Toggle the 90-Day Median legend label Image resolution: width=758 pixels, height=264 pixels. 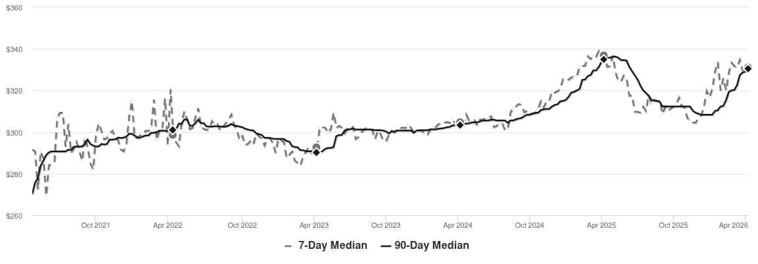tap(432, 246)
